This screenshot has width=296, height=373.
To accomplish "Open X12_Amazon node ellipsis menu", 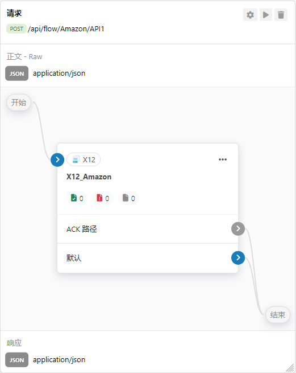I will tap(223, 159).
